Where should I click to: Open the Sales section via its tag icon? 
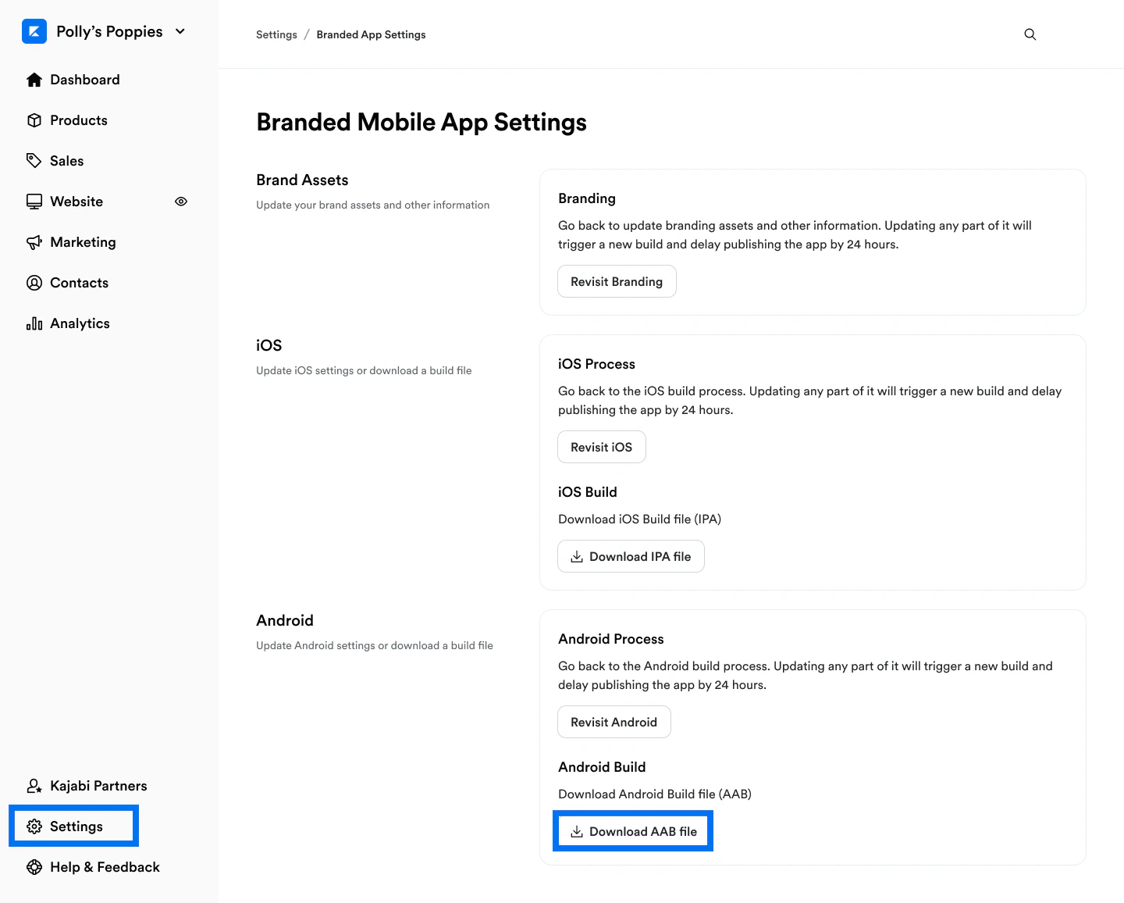click(34, 160)
